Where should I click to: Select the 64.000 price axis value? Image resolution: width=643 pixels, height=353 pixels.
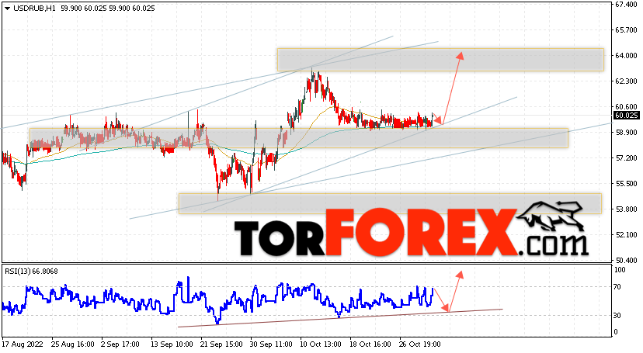click(x=626, y=56)
